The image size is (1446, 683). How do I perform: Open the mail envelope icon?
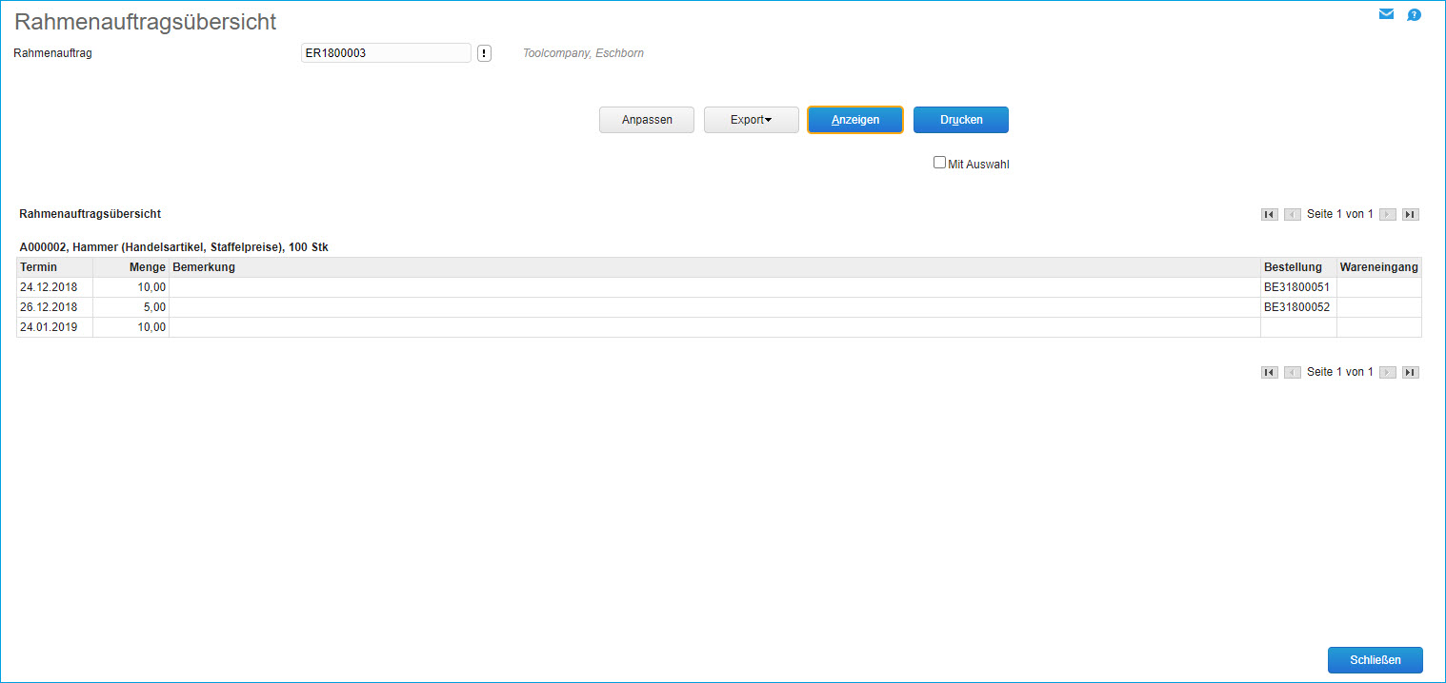coord(1386,14)
